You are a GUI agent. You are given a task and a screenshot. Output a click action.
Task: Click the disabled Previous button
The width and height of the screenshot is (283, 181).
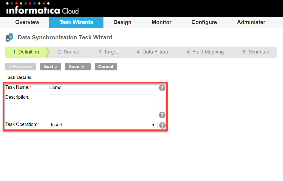(20, 67)
